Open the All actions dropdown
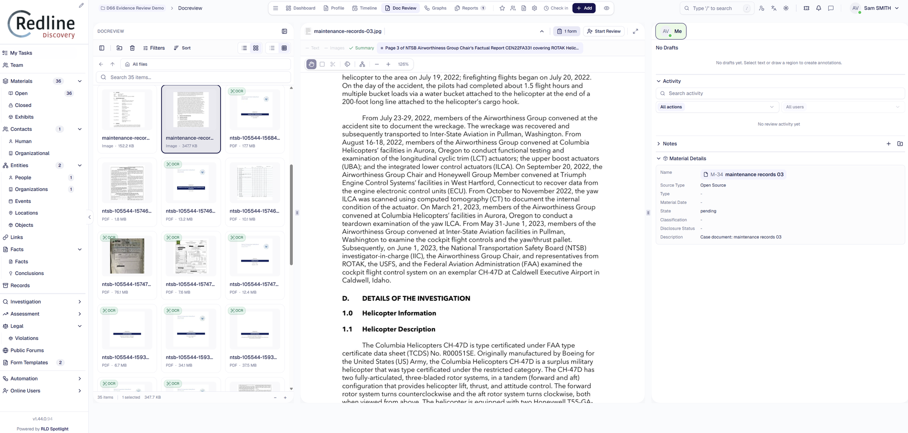The width and height of the screenshot is (908, 433). tap(716, 107)
